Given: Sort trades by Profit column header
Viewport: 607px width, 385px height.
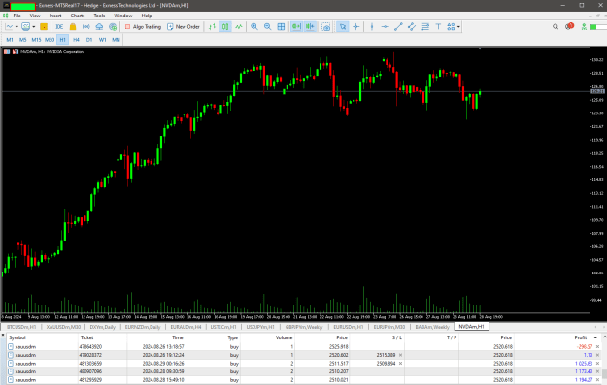Looking at the screenshot, I should click(x=580, y=337).
